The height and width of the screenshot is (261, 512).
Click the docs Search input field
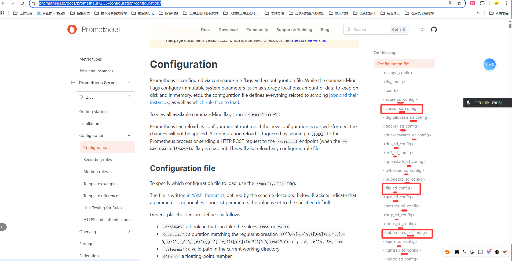(376, 29)
